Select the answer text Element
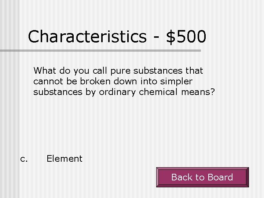 pos(65,159)
